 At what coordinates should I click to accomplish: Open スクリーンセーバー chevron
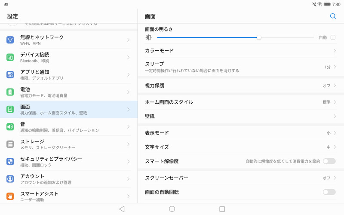335,178
